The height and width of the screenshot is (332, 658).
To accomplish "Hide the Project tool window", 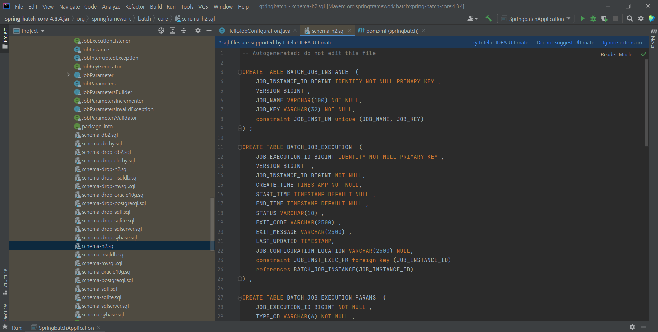I will [x=209, y=31].
